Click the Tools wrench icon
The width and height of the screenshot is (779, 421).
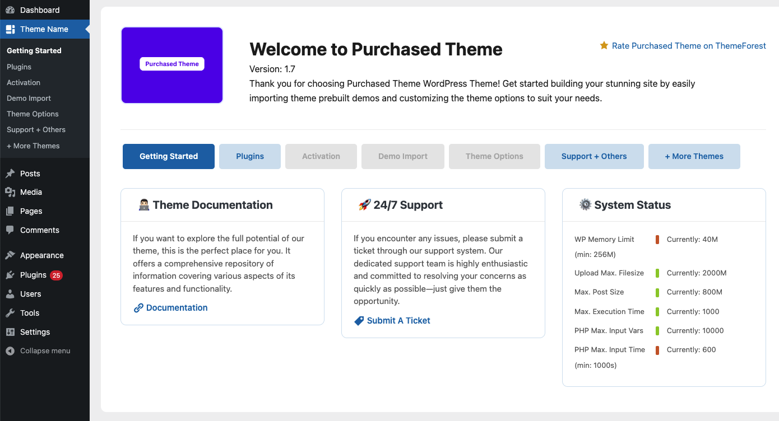10,313
